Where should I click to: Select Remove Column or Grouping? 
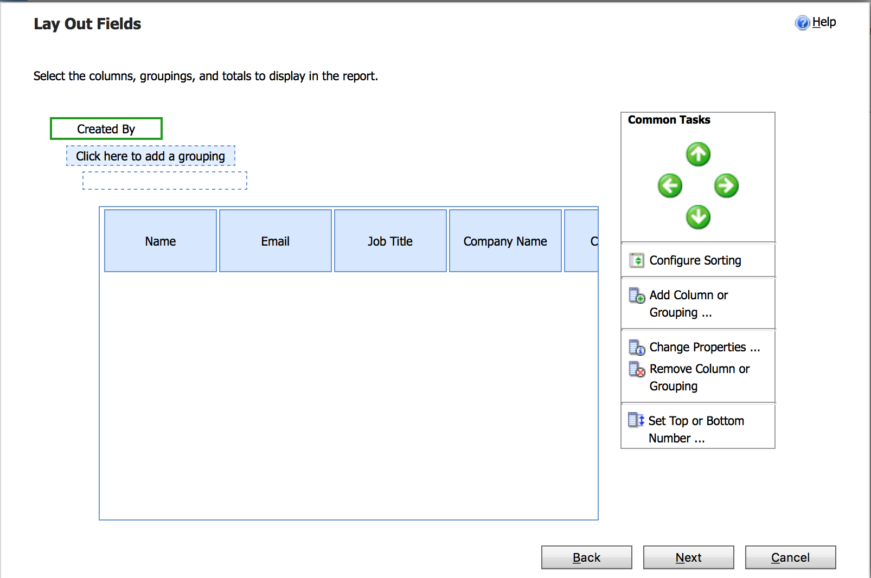[700, 377]
